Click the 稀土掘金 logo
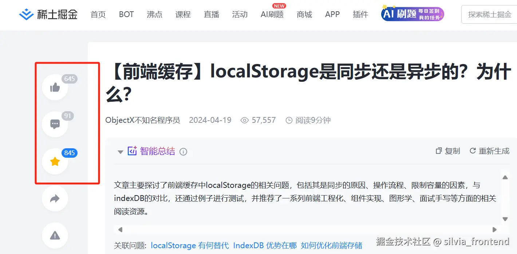Viewport: 517px width, 254px height. [x=48, y=14]
